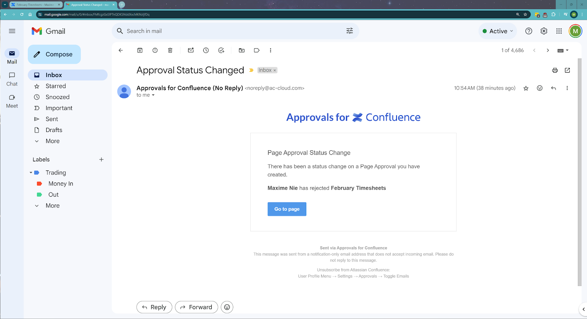Star the Approval Status Changed email
This screenshot has height=319, width=587.
[x=526, y=88]
